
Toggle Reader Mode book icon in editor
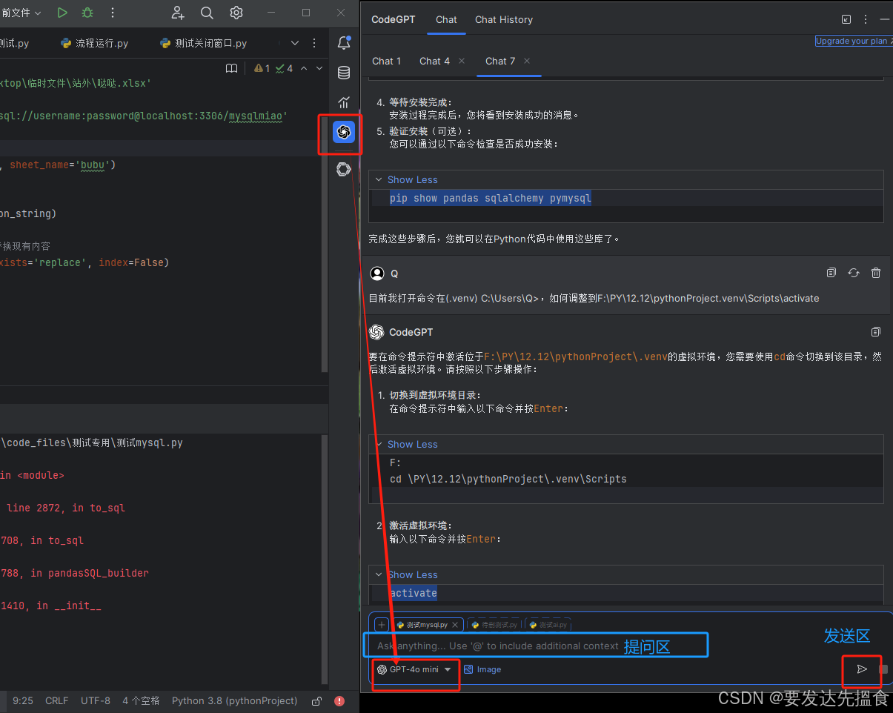click(231, 68)
